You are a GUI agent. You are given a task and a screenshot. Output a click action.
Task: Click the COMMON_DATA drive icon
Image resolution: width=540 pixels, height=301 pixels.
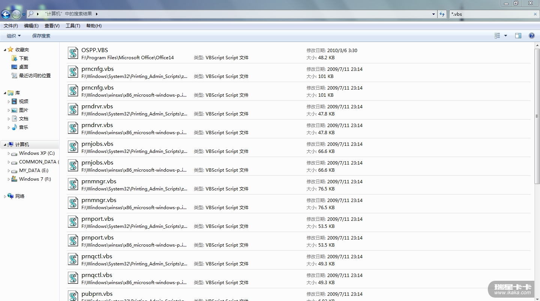tap(14, 162)
